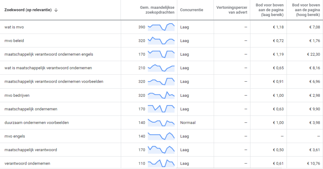The image size is (323, 169).
Task: Sort by Gem. maandelijkse zoekopdrachten header
Action: 157,10
